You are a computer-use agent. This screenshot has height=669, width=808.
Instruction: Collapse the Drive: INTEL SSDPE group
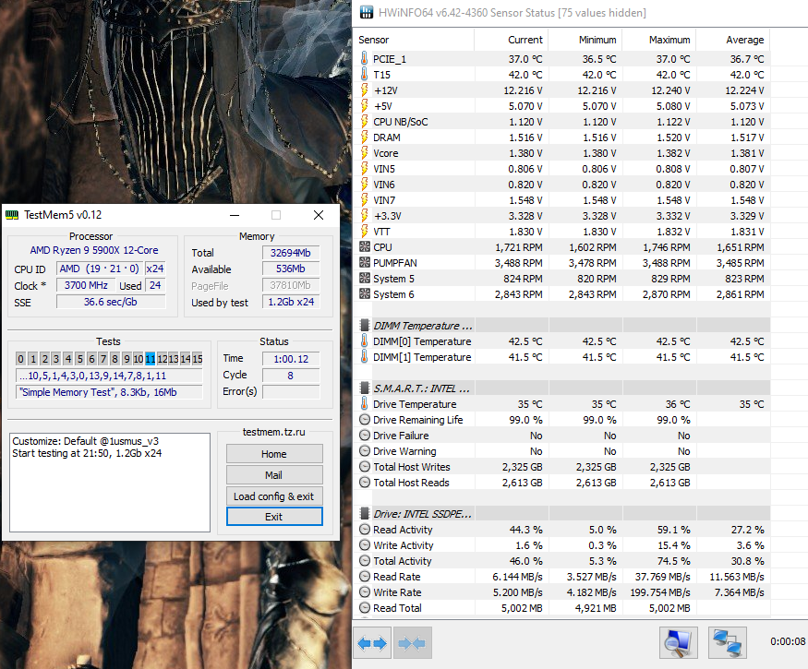[365, 513]
